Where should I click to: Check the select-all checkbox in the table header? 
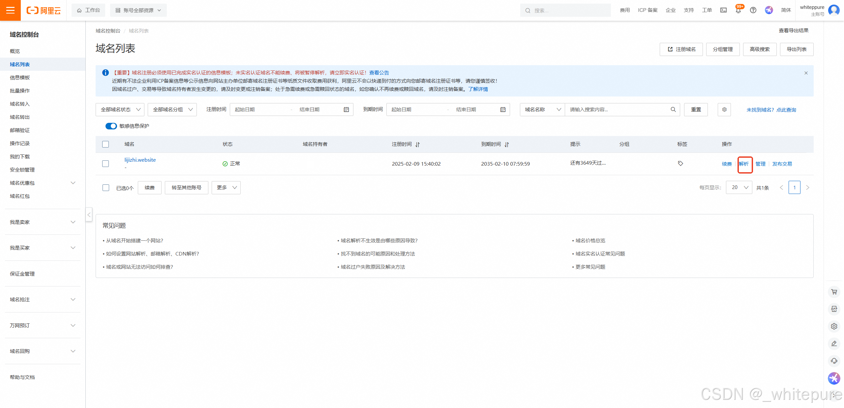click(x=105, y=144)
